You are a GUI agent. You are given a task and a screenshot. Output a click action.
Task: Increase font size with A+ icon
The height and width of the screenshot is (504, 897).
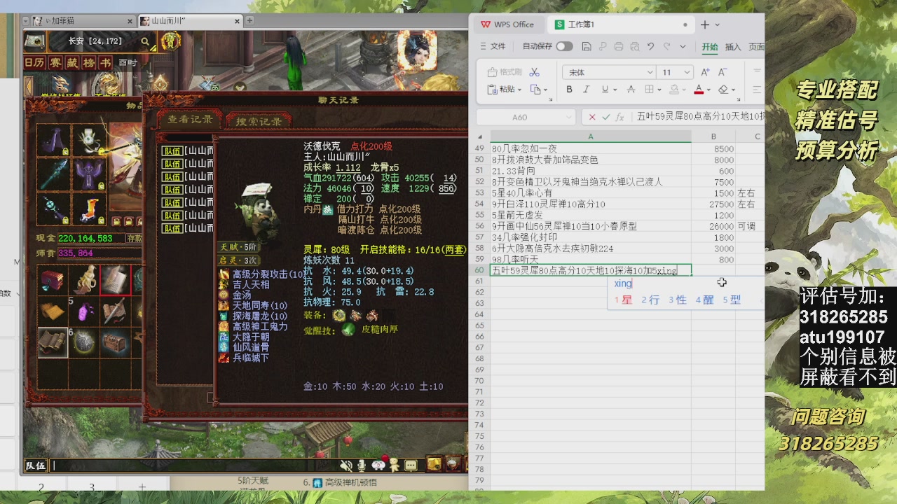click(706, 72)
